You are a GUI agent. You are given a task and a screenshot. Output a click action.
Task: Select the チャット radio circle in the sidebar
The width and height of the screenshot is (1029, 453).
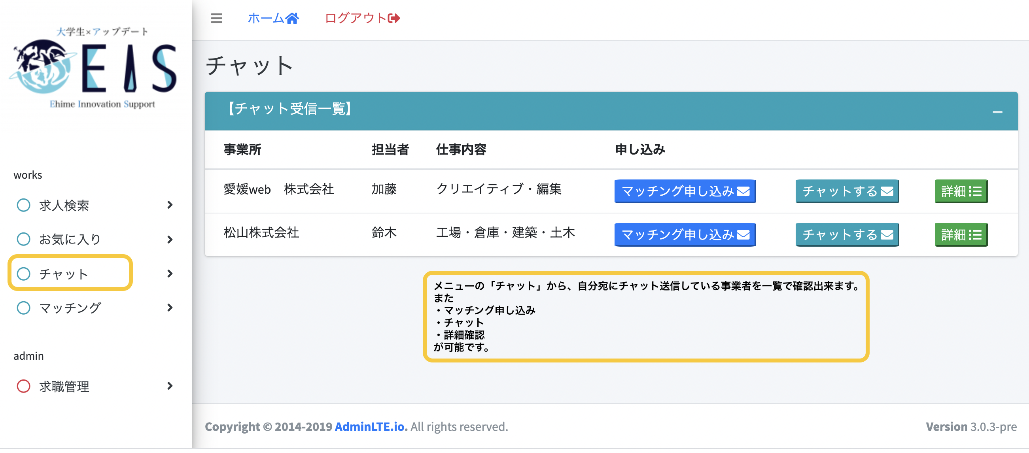[x=24, y=274]
